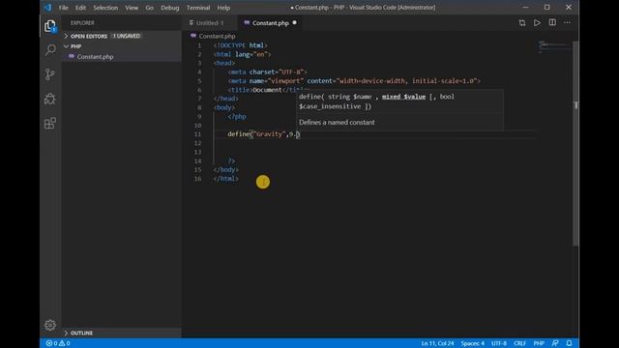Place cursor in the define line of code
This screenshot has height=348, width=619.
pyautogui.click(x=264, y=134)
